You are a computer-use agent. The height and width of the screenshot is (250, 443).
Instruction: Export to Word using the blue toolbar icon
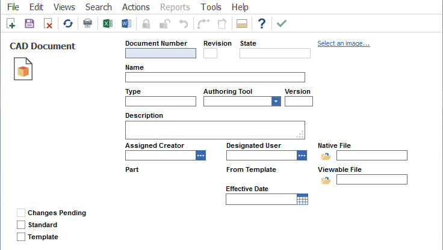[x=126, y=23]
